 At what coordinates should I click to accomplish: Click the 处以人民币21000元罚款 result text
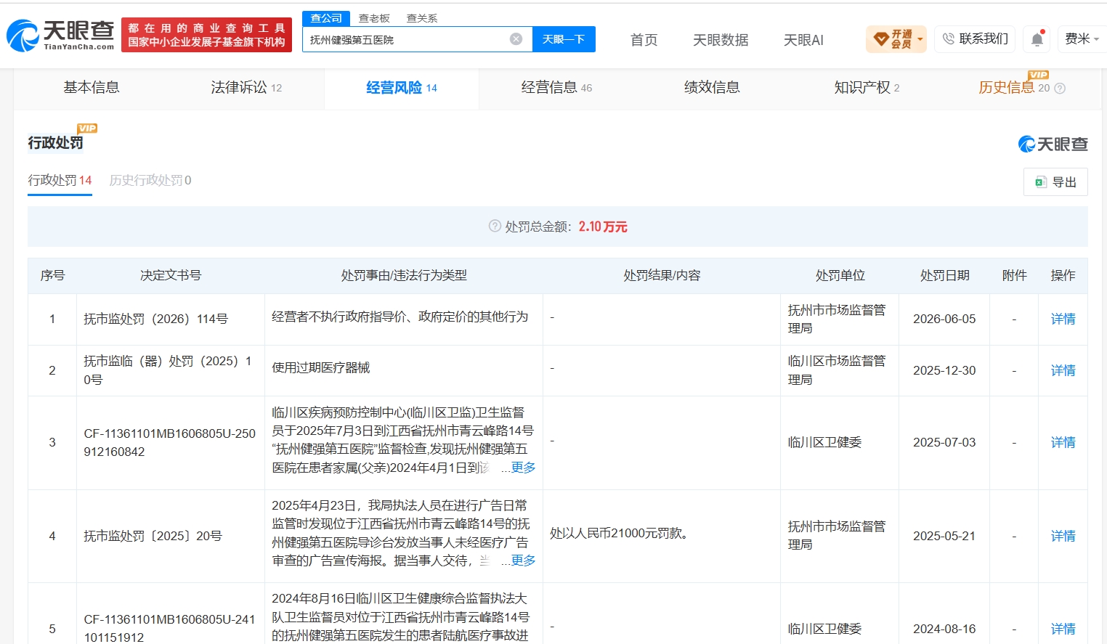click(619, 534)
